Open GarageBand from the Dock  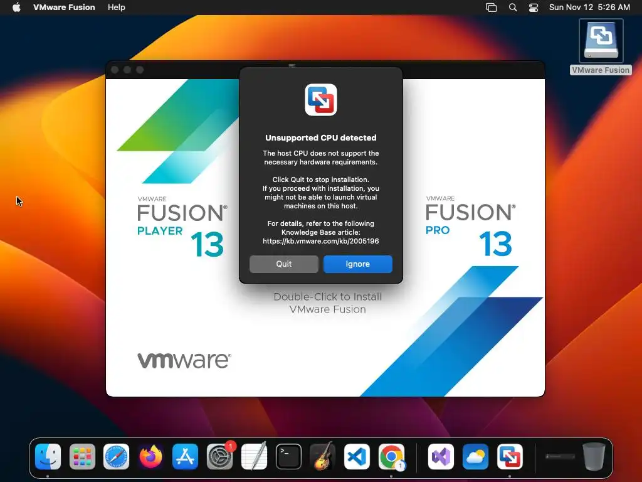point(323,457)
